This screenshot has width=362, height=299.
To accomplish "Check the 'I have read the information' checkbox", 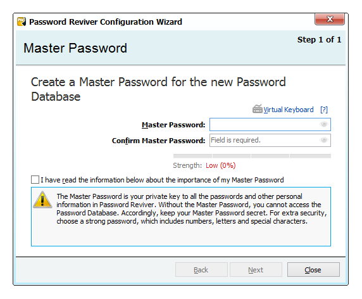I will 35,179.
